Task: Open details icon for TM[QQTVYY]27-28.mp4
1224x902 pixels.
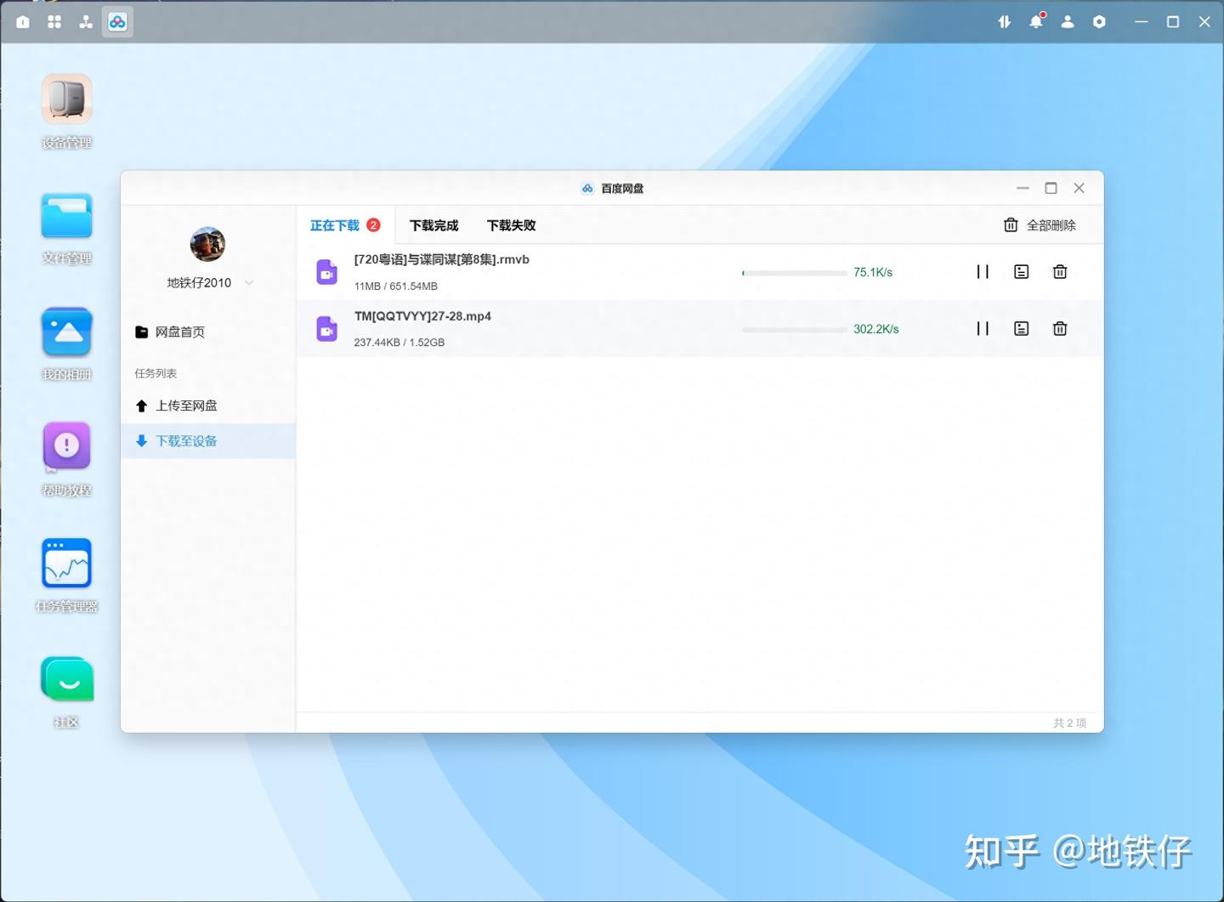Action: pos(1022,329)
